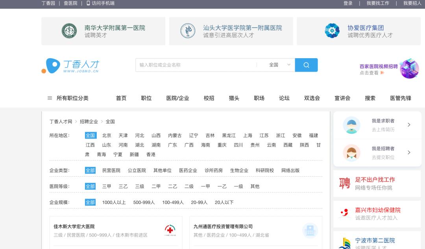The height and width of the screenshot is (249, 425).
Task: Switch to the 职位 navigation tab
Action: click(x=146, y=98)
